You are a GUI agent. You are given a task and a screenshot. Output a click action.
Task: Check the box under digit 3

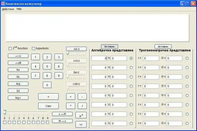[19, 122]
